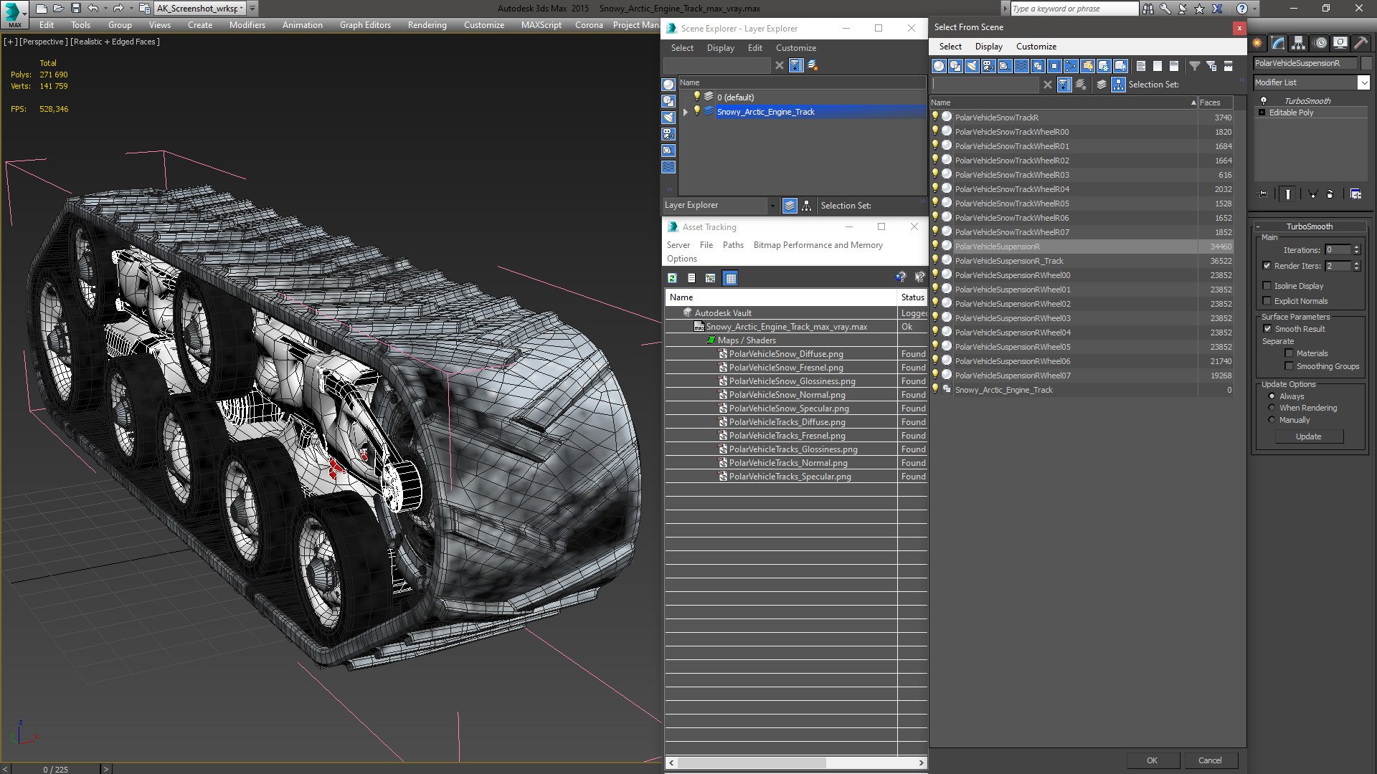
Task: Click Sort by Hierarchy icon in Select From Scene
Action: [x=1118, y=85]
